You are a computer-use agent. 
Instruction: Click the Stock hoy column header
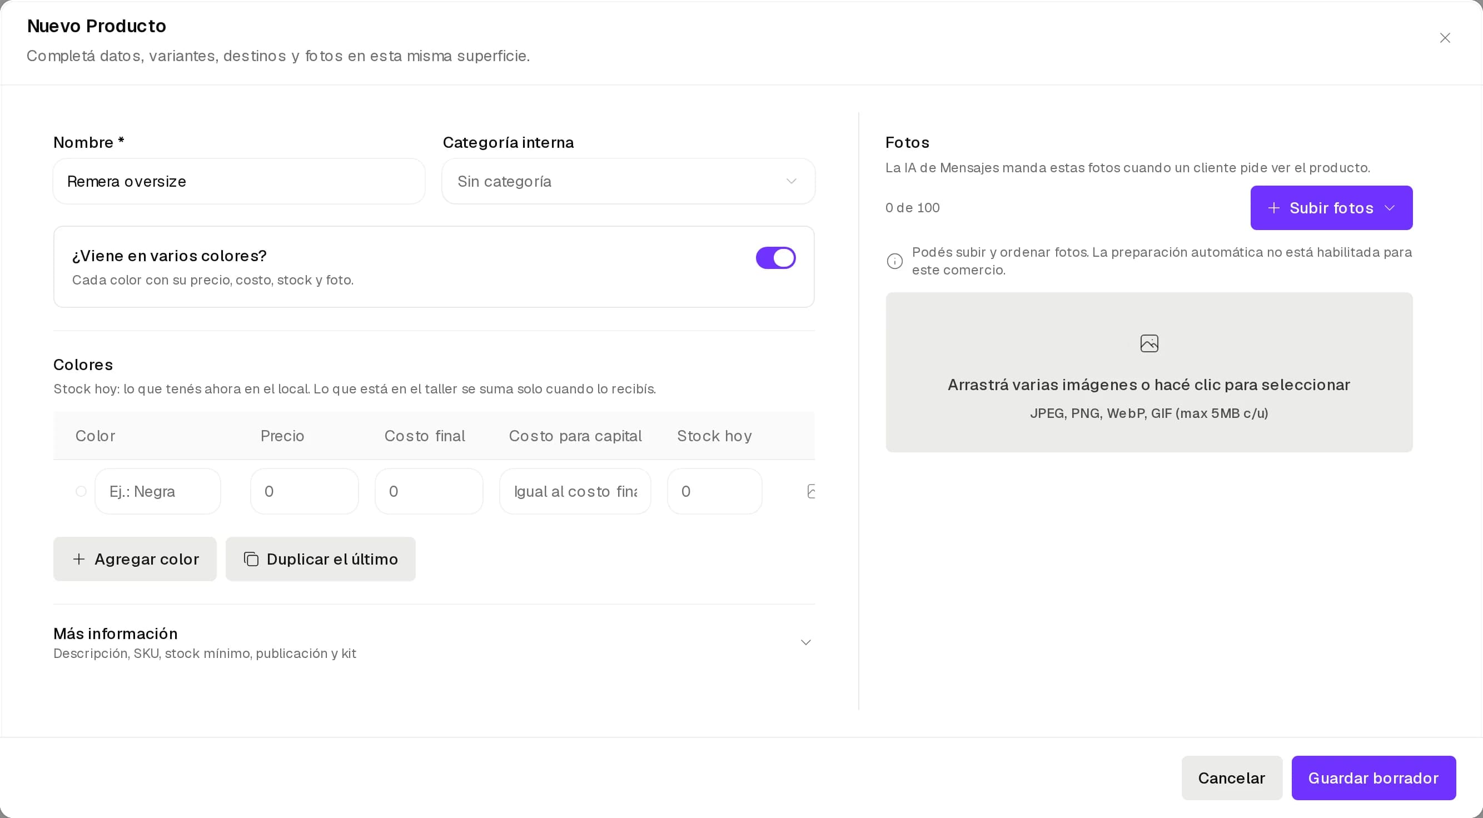click(714, 436)
